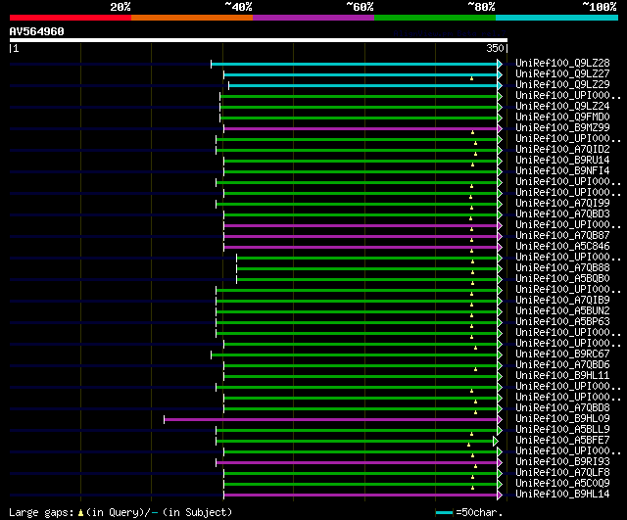
Task: Select the UniRef100_B9RC67 label
Action: pos(562,355)
